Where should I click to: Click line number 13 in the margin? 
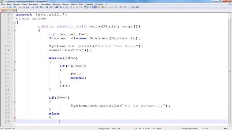click(x=7, y=58)
